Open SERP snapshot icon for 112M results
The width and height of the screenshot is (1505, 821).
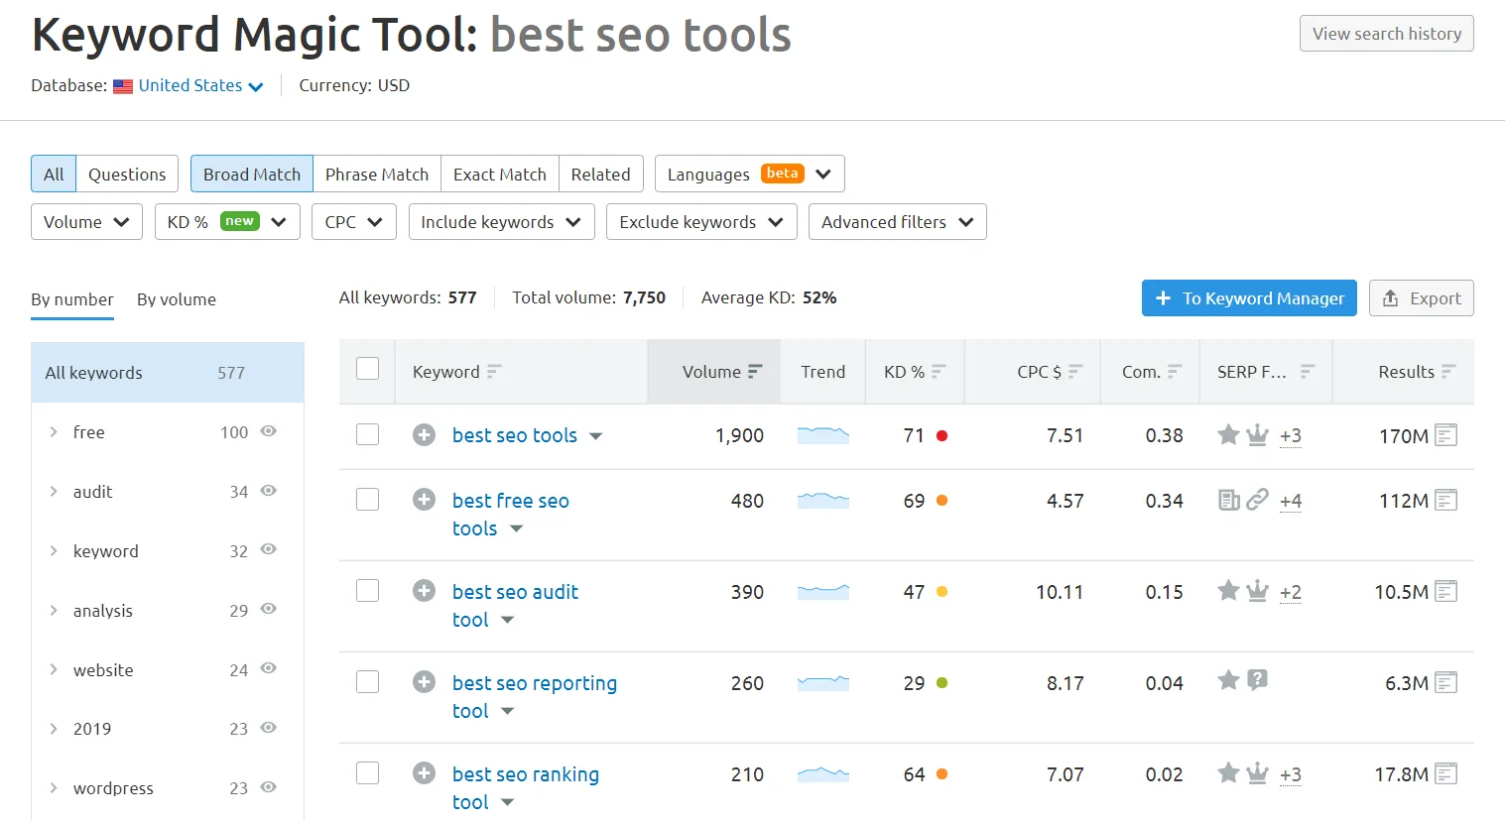pyautogui.click(x=1446, y=500)
